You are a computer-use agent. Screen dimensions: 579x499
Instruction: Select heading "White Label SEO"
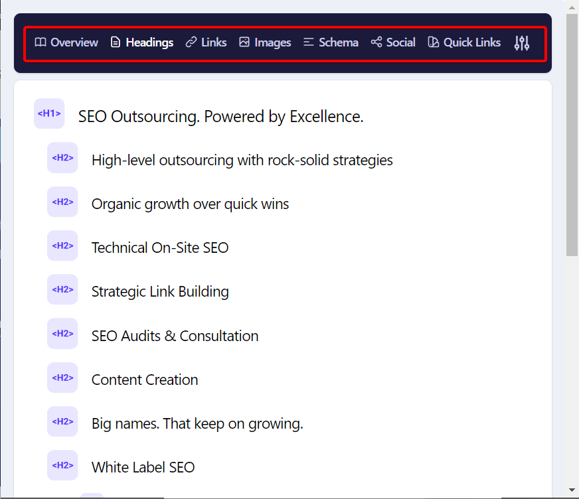point(143,467)
